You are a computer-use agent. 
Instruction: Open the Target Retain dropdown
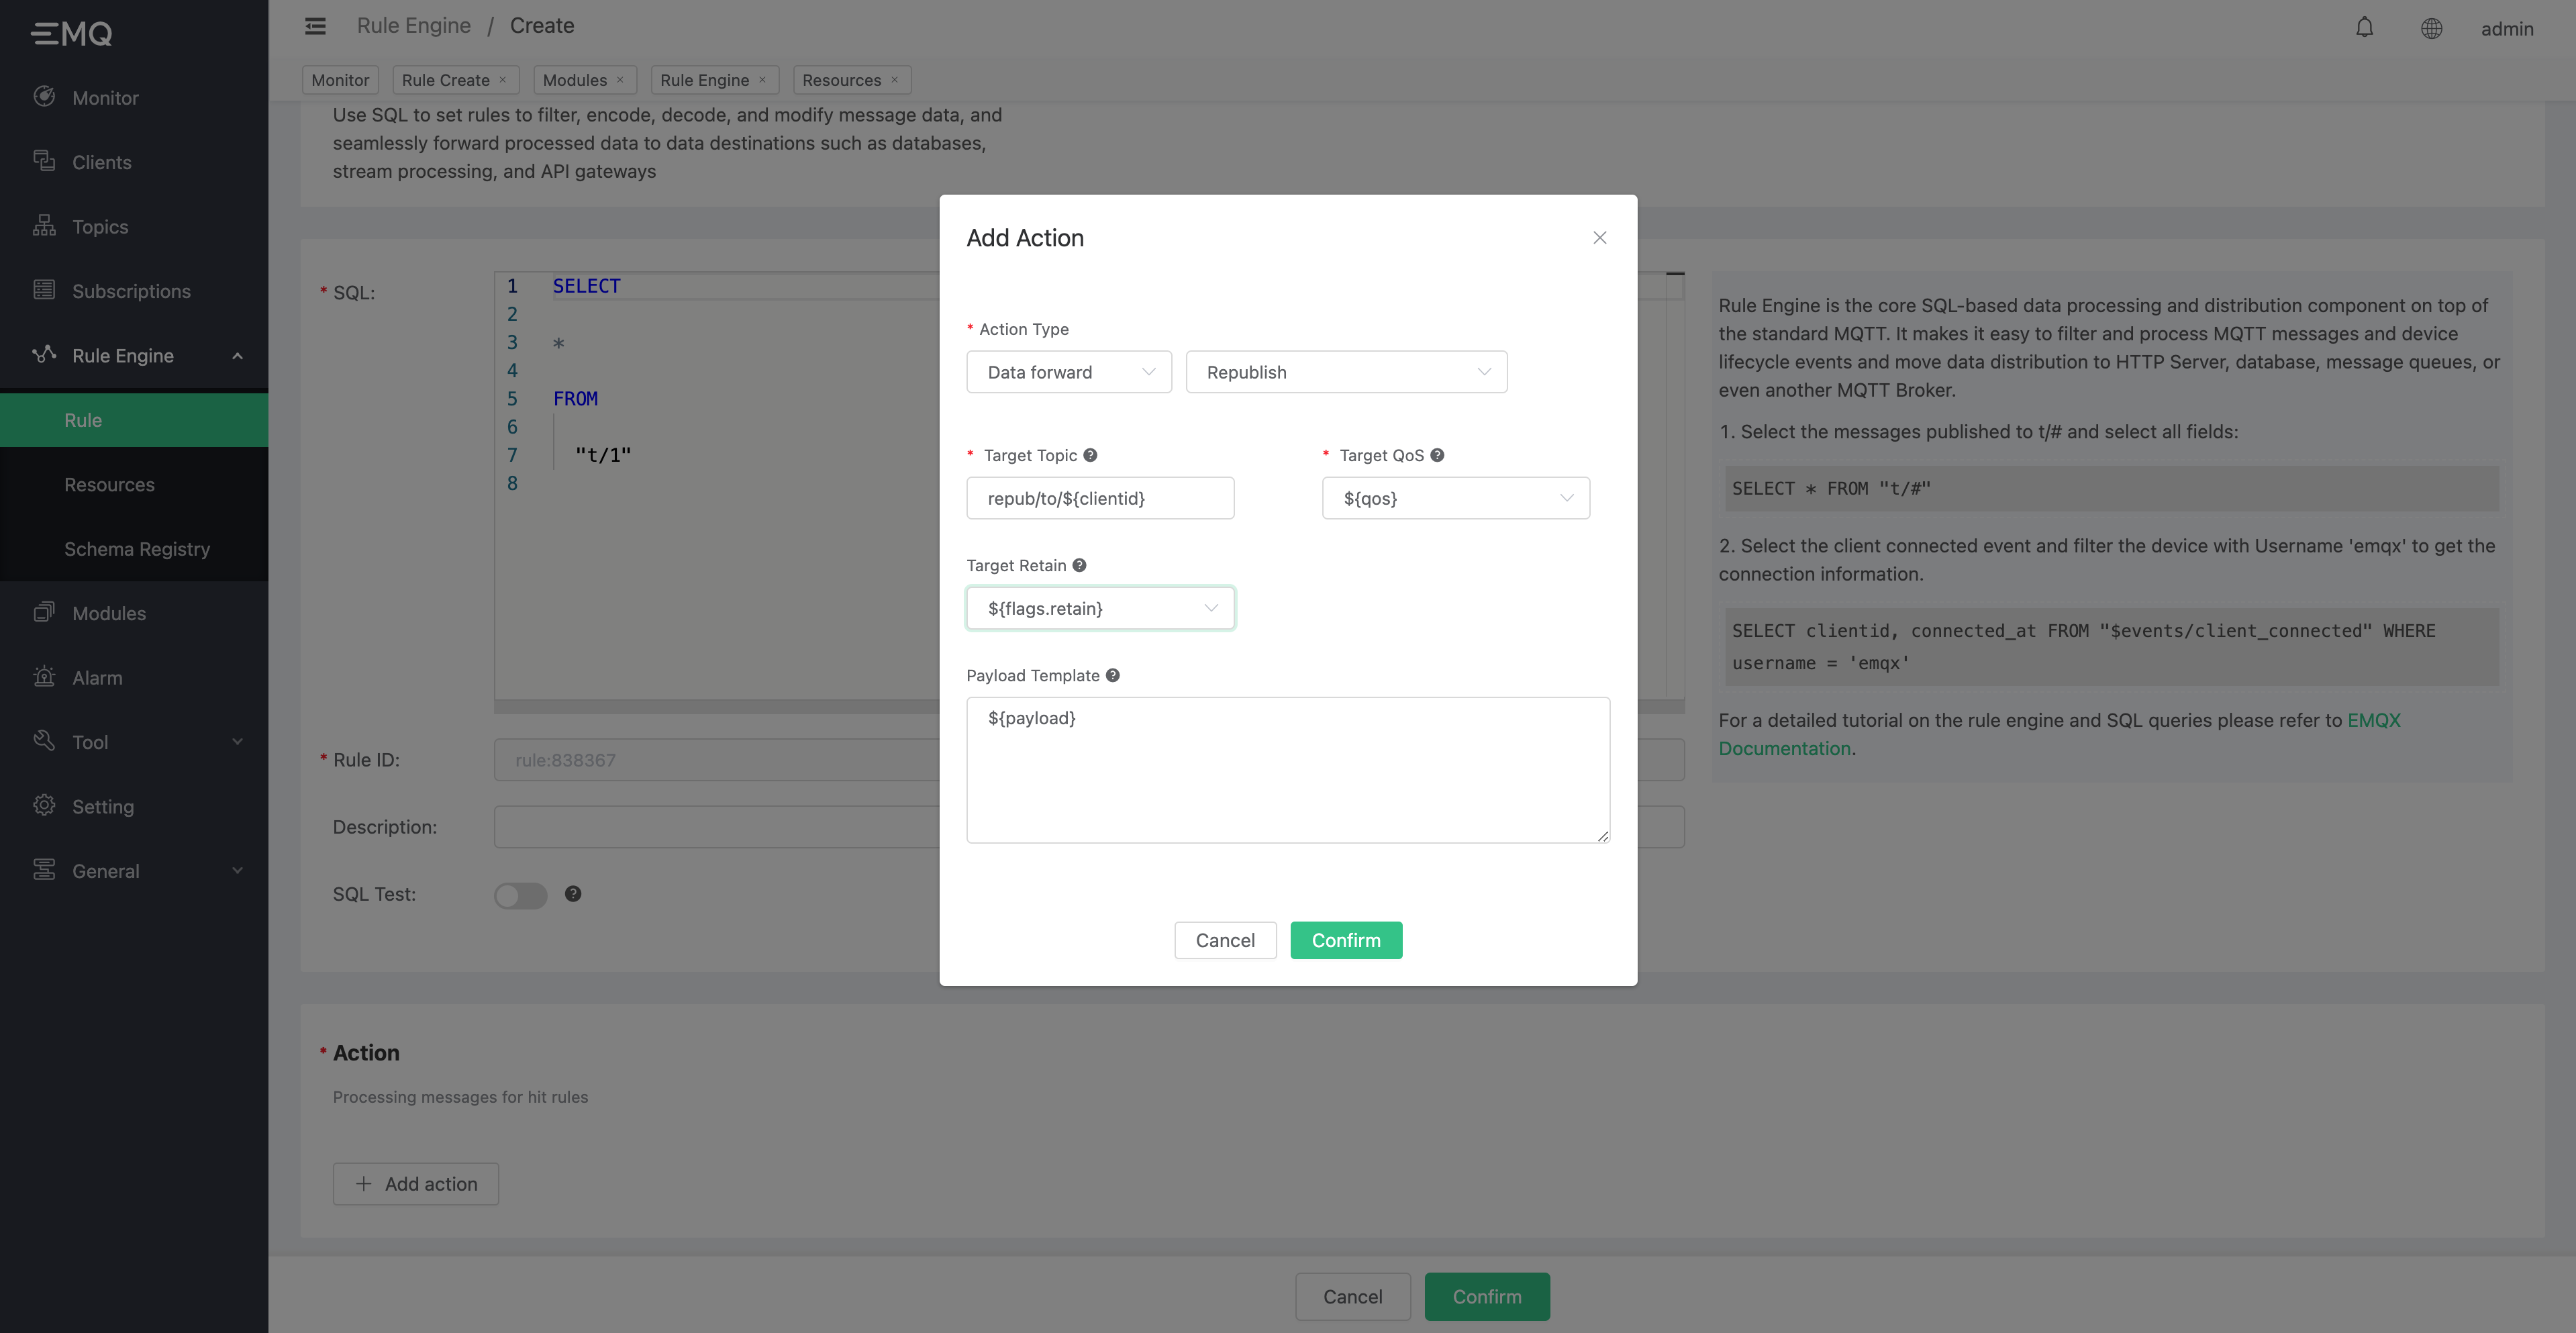(1100, 608)
